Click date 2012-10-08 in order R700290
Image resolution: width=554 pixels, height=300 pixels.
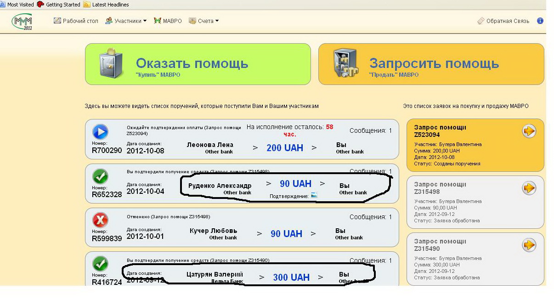click(145, 151)
